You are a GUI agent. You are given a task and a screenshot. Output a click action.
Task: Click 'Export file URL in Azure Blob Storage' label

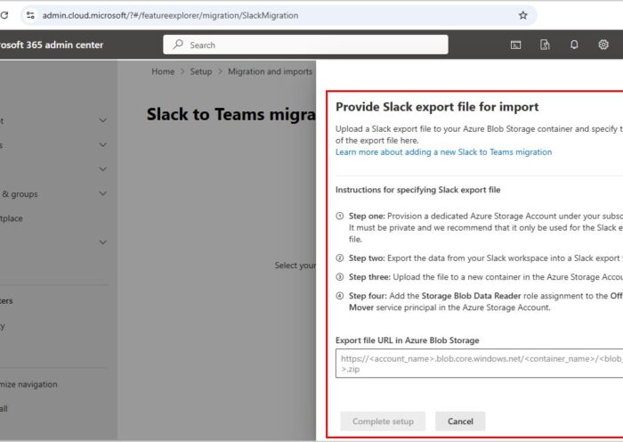pos(408,340)
